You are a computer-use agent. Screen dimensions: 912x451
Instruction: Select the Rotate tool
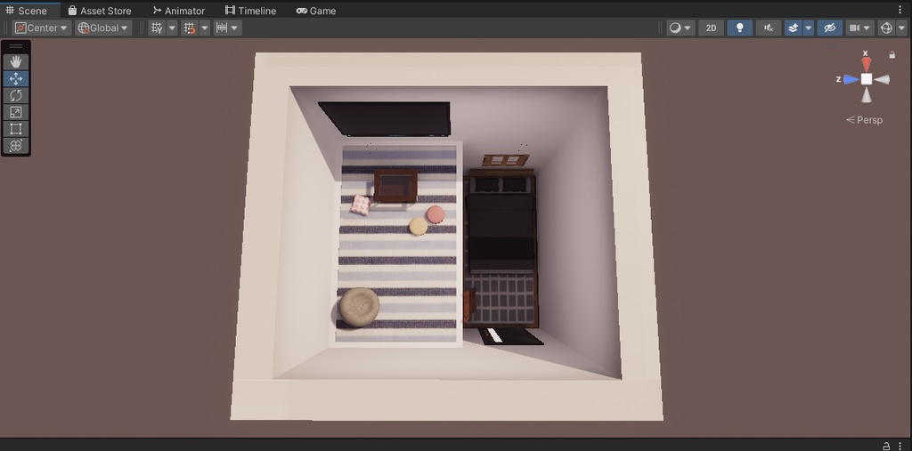pos(16,95)
